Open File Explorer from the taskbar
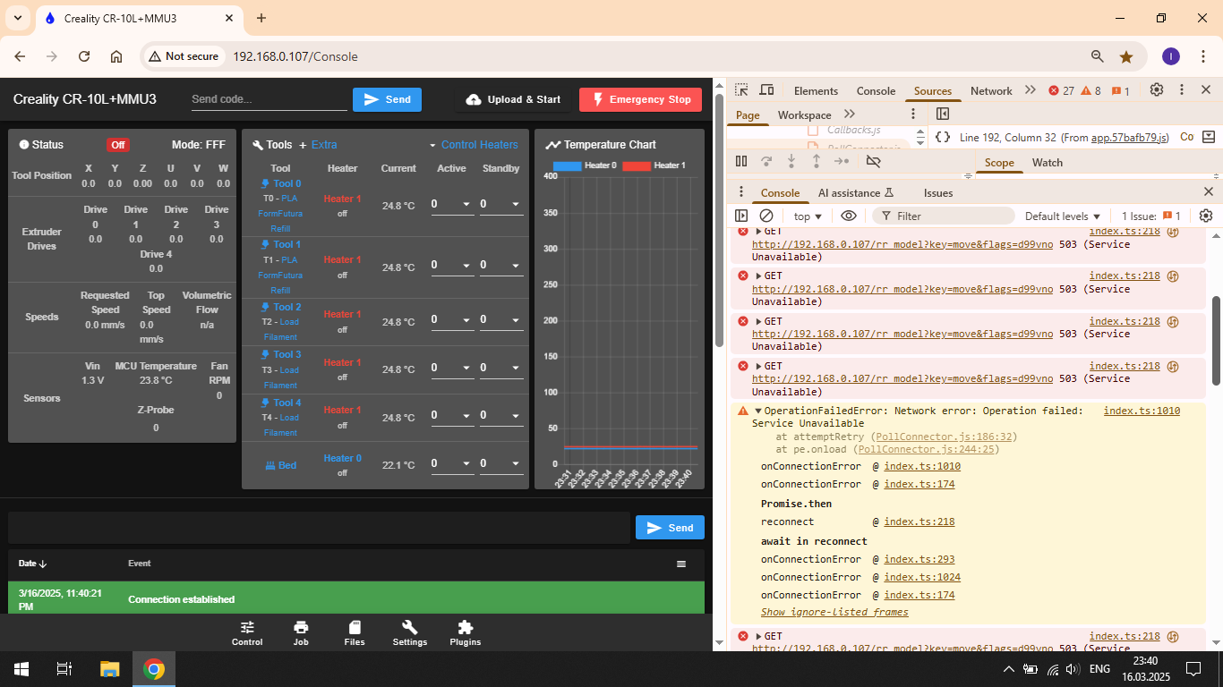 click(x=109, y=668)
